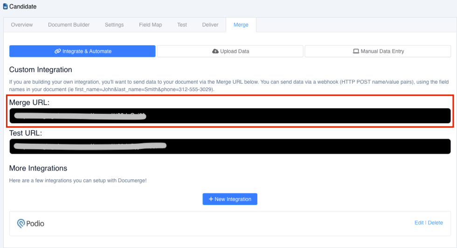Click the Word document icon beside Candidate
This screenshot has height=248, width=457.
pos(5,7)
